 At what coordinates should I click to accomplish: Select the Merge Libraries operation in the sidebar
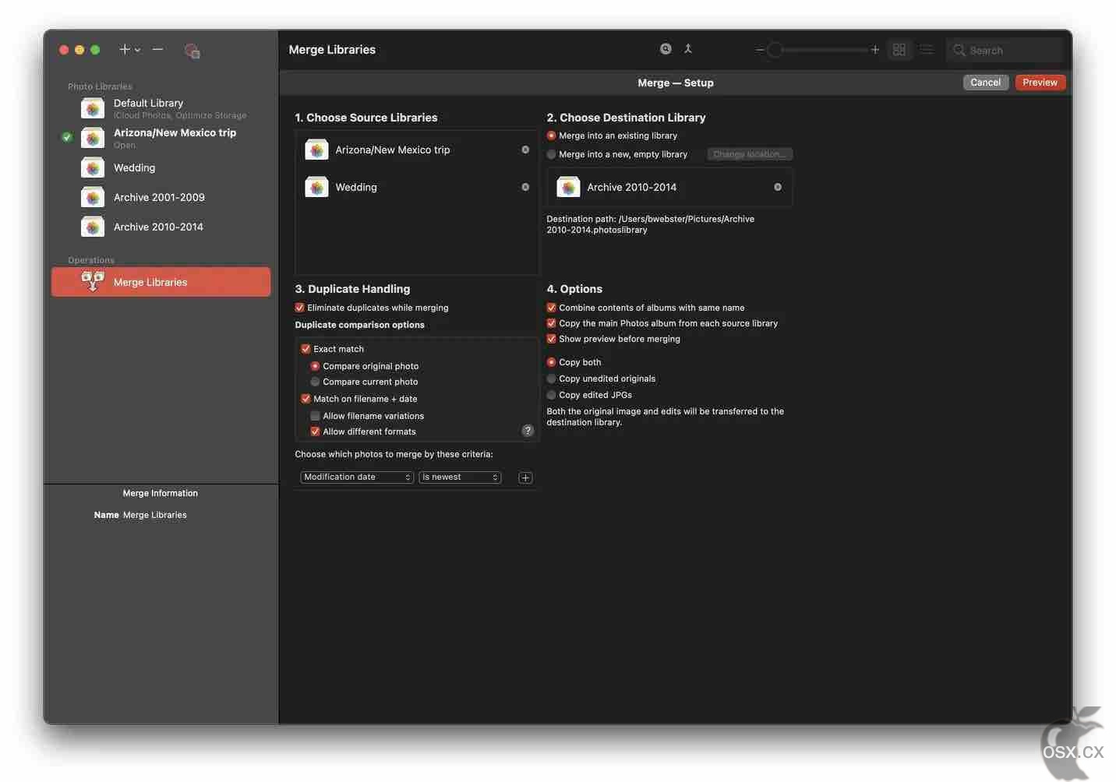tap(161, 282)
